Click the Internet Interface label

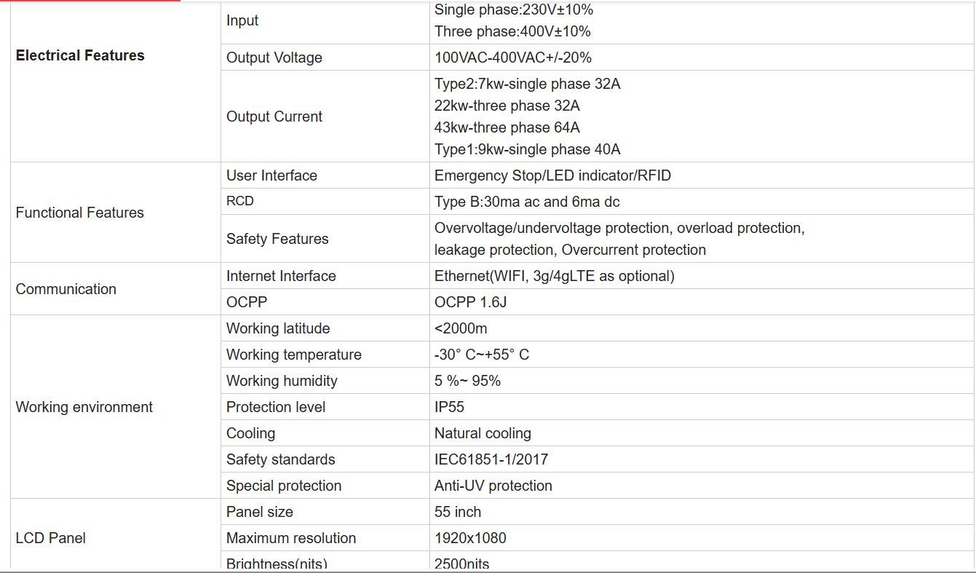(281, 276)
